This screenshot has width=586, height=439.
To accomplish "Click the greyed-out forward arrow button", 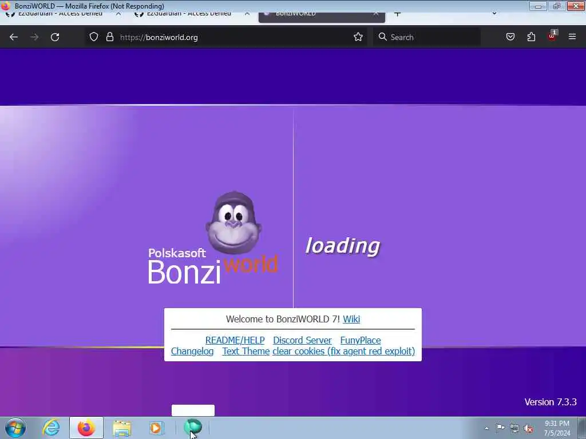I will pyautogui.click(x=34, y=37).
